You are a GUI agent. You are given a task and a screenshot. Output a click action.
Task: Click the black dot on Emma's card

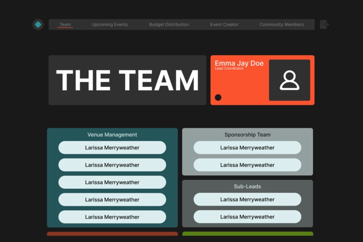pyautogui.click(x=218, y=97)
